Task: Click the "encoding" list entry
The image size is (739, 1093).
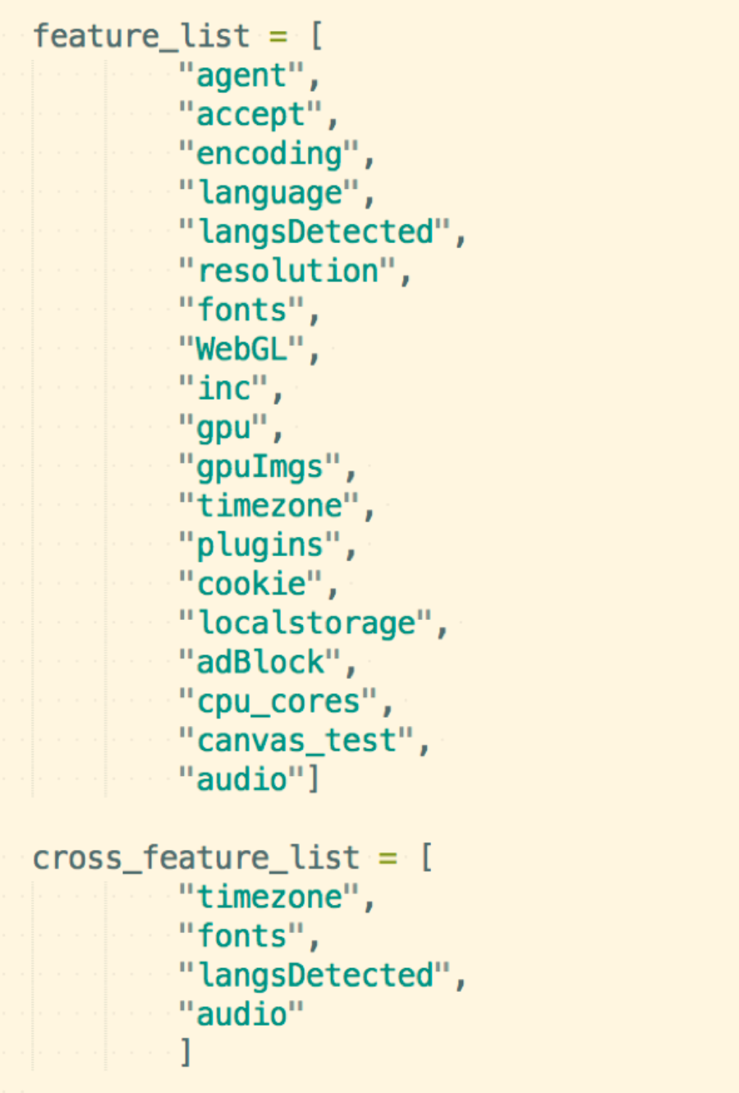Action: (269, 154)
